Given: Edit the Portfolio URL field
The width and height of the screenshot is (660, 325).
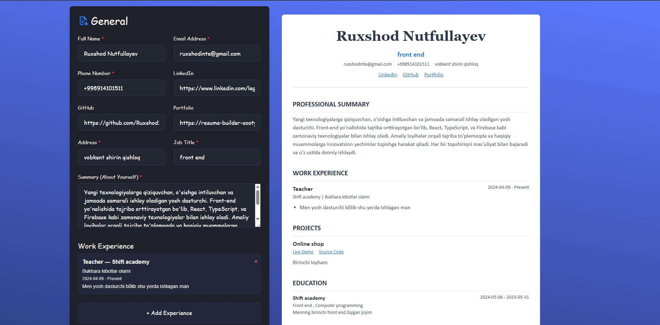Looking at the screenshot, I should [217, 123].
